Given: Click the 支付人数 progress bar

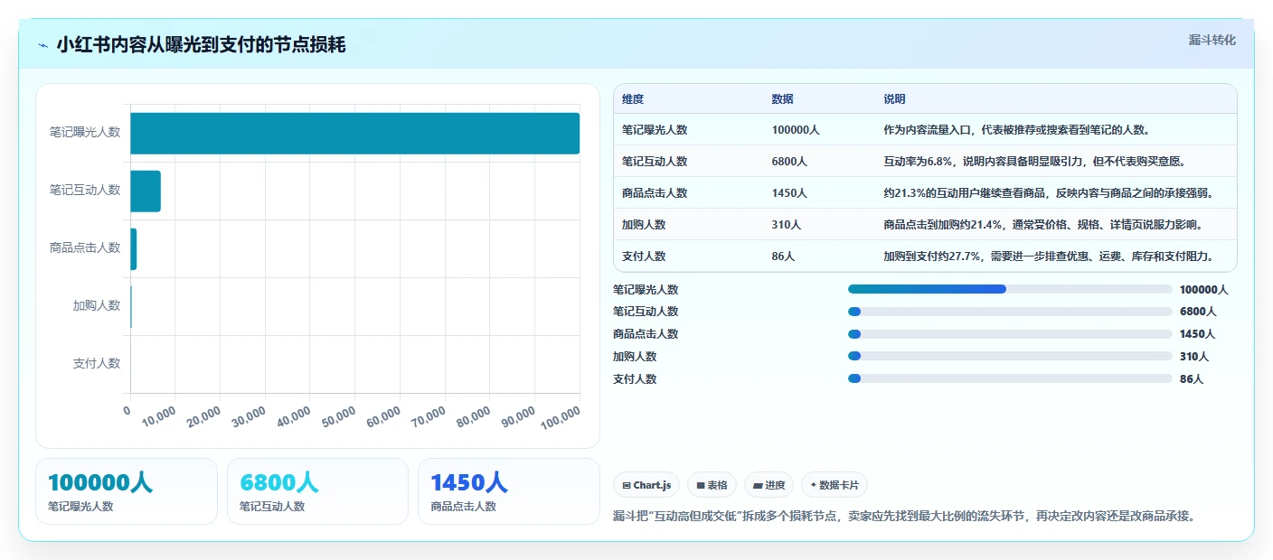Looking at the screenshot, I should (1010, 378).
